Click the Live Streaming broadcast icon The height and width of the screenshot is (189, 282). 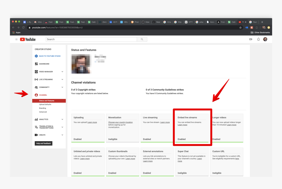pos(36,79)
